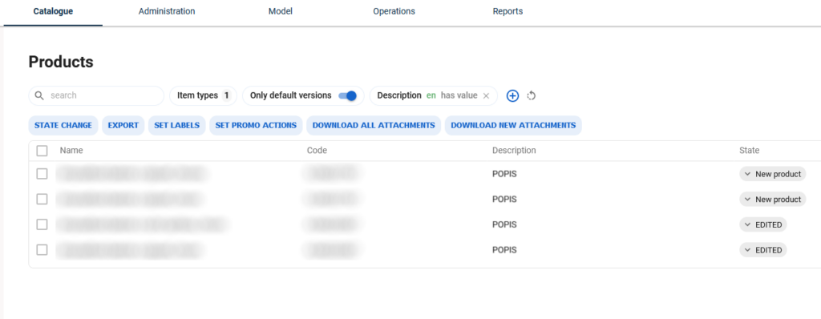Click the blue plus add-filter icon
Screen dimensions: 821x319
click(512, 96)
